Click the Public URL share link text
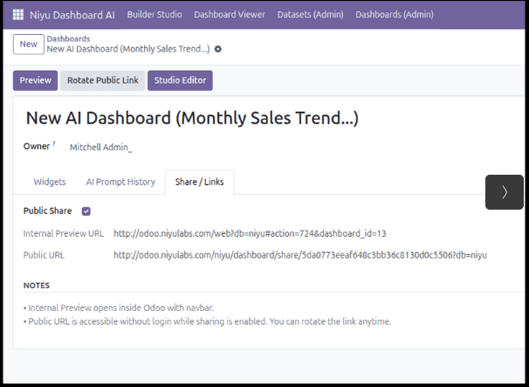Viewport: 529px width, 387px height. click(299, 255)
